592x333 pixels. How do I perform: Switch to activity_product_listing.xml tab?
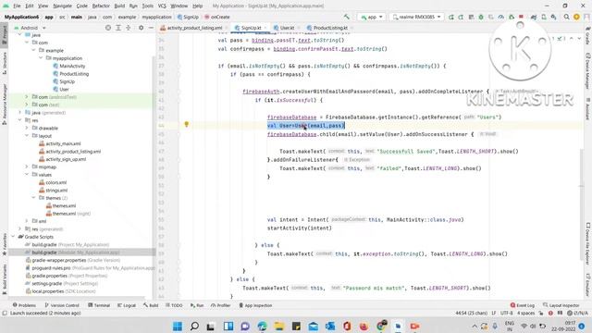191,28
